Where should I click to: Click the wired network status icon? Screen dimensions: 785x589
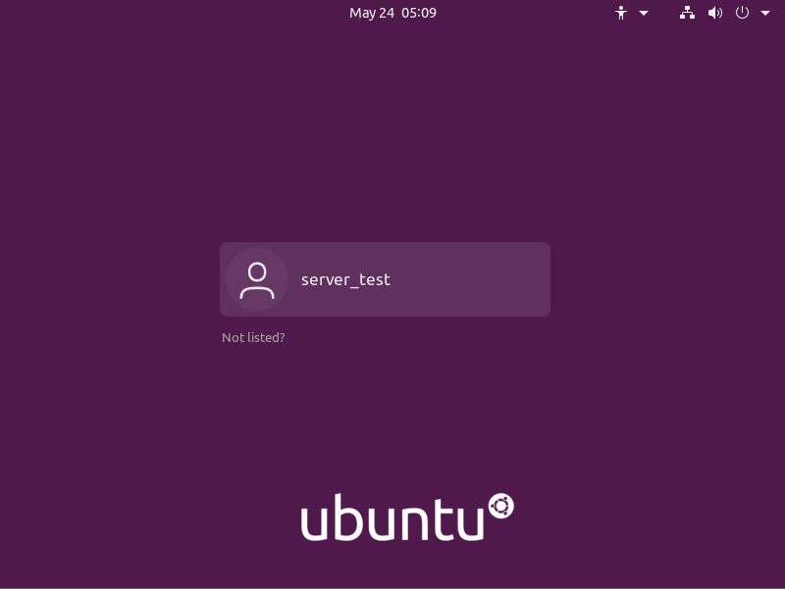pyautogui.click(x=687, y=13)
